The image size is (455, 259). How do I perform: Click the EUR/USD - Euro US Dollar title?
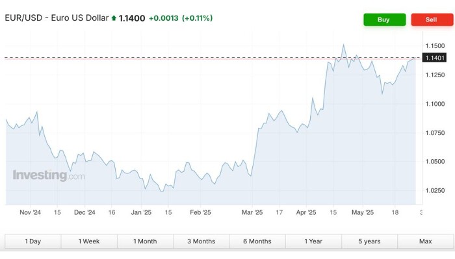pyautogui.click(x=57, y=18)
